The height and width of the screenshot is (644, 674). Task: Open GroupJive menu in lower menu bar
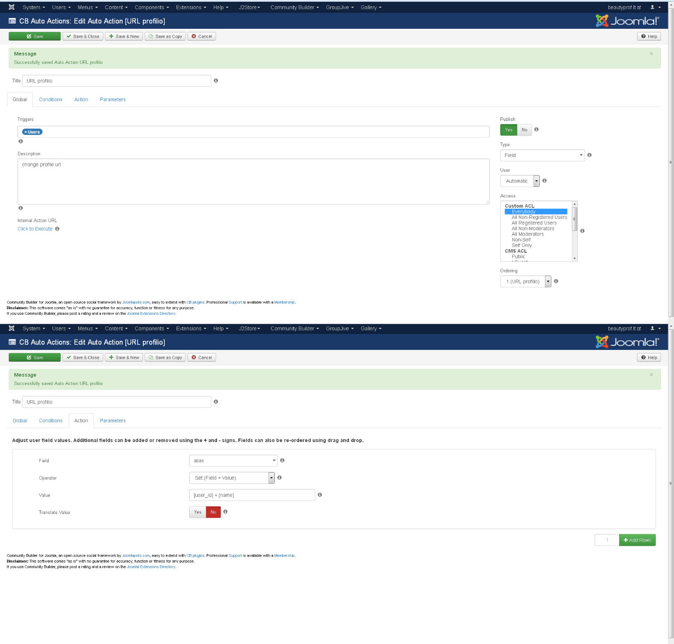click(x=340, y=328)
